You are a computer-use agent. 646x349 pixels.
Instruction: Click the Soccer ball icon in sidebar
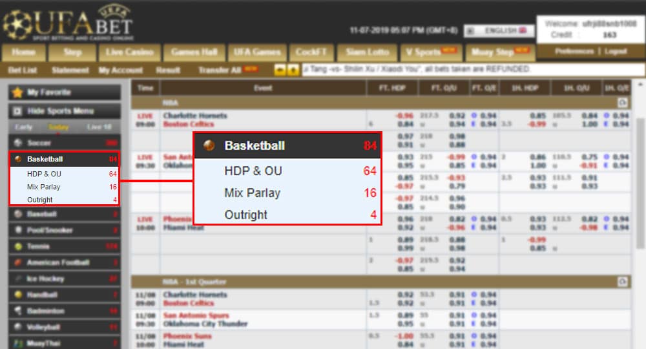pos(18,143)
